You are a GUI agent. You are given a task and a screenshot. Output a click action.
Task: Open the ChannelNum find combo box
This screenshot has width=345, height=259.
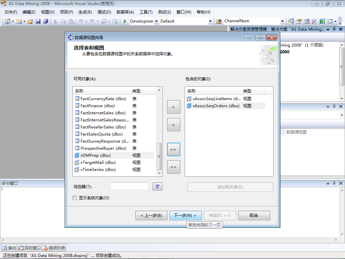pos(283,21)
